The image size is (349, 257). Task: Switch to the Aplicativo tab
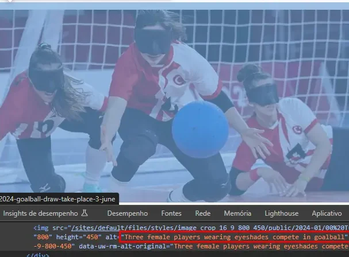(327, 213)
